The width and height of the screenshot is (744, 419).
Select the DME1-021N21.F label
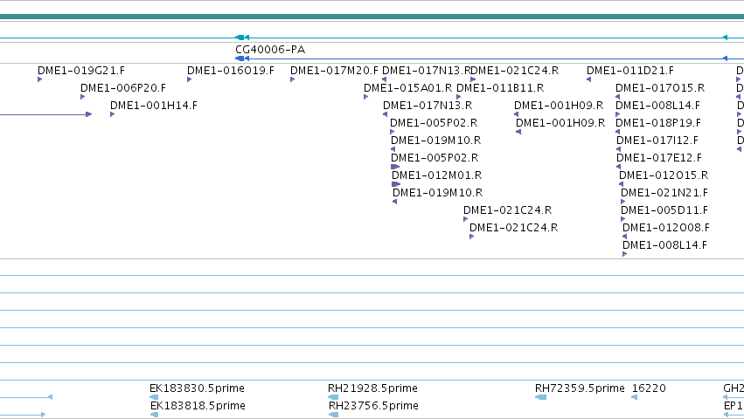(x=664, y=193)
